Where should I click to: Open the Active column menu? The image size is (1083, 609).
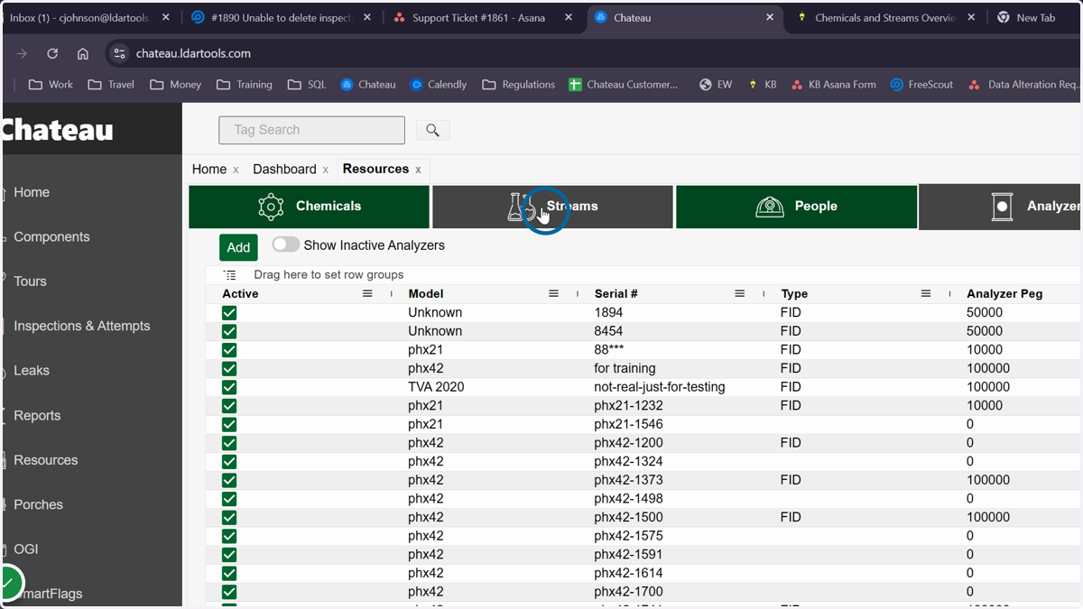click(x=367, y=294)
